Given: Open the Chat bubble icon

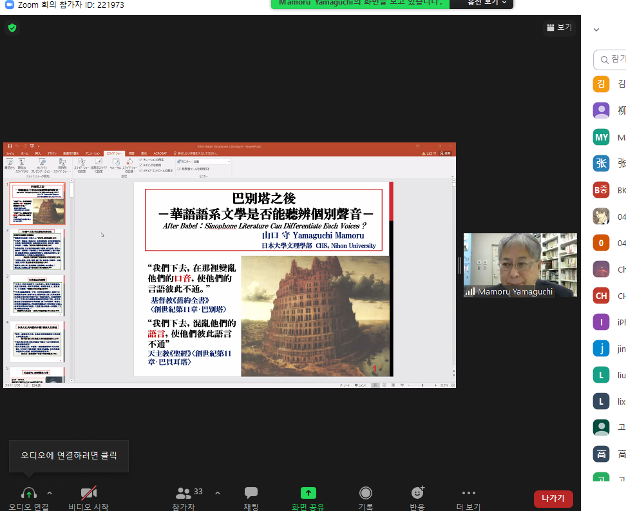Looking at the screenshot, I should coord(251,493).
